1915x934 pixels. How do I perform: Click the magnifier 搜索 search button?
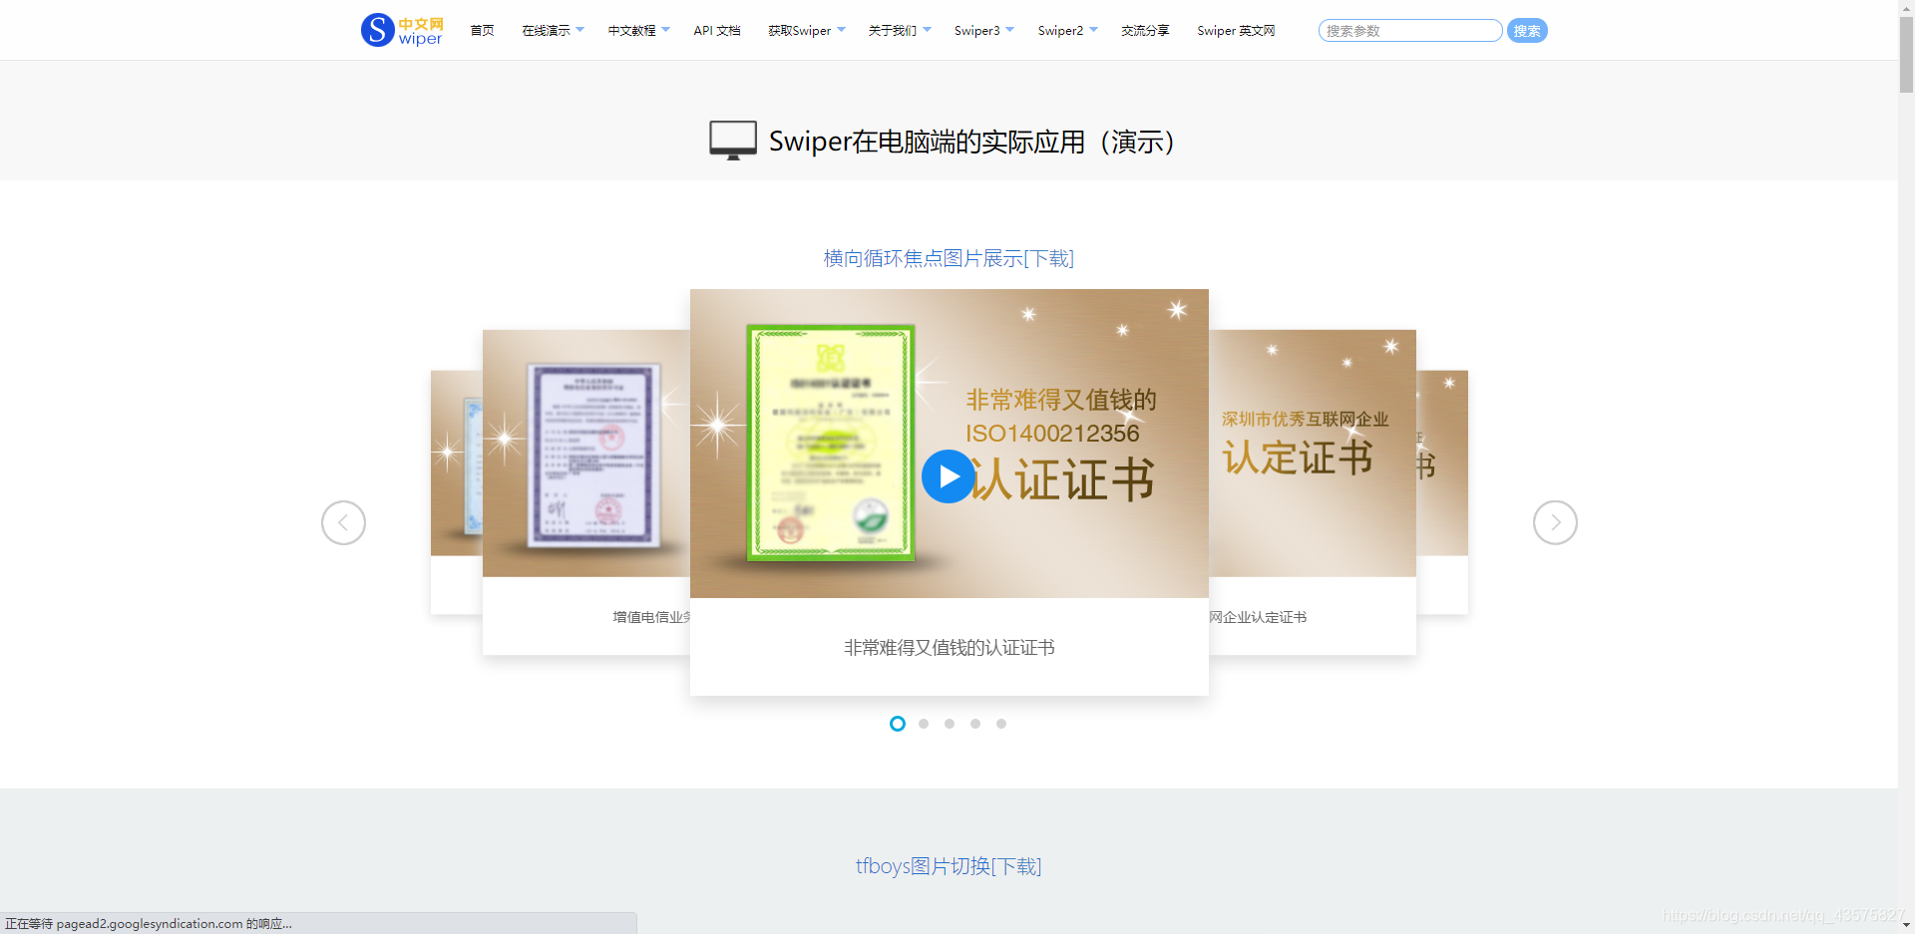click(x=1526, y=30)
